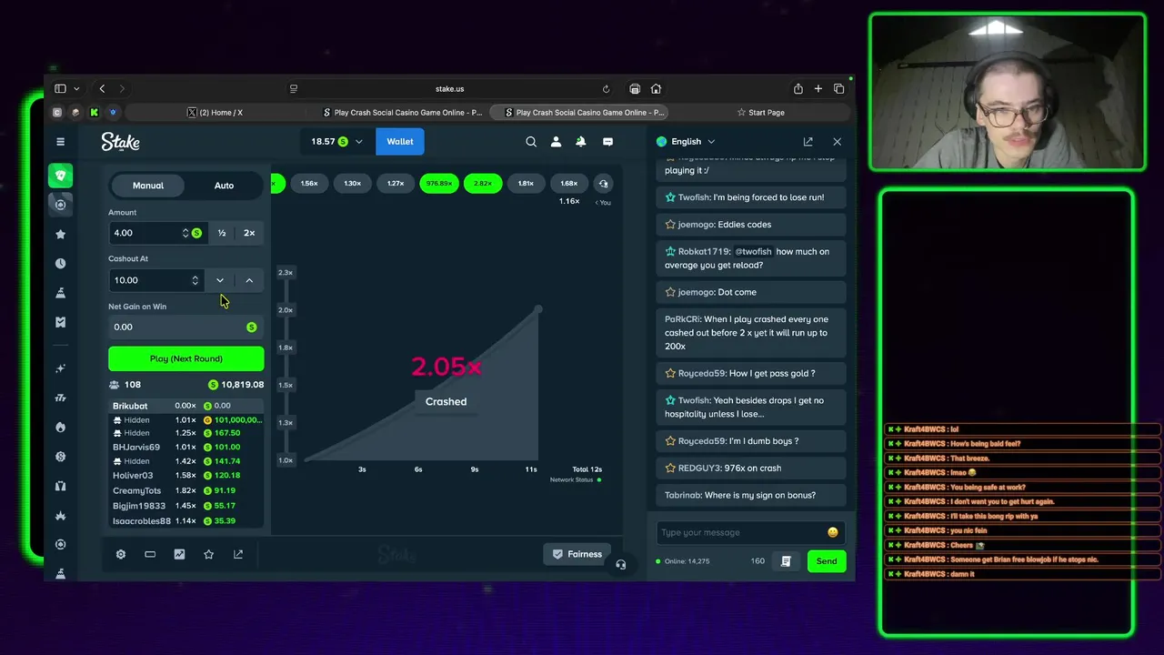Select active Play Crash Social Casino tab
The width and height of the screenshot is (1164, 655).
pos(580,113)
